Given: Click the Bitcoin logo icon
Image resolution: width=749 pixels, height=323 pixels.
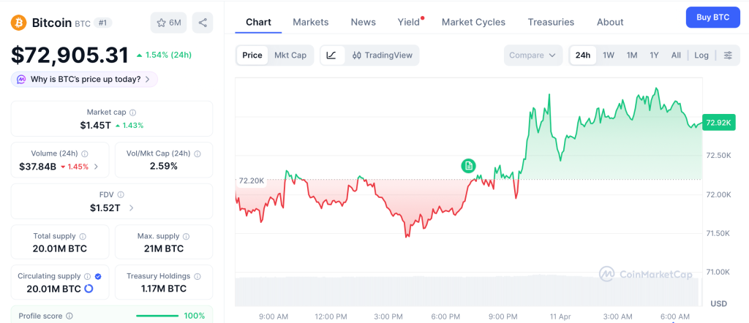Looking at the screenshot, I should pyautogui.click(x=19, y=23).
